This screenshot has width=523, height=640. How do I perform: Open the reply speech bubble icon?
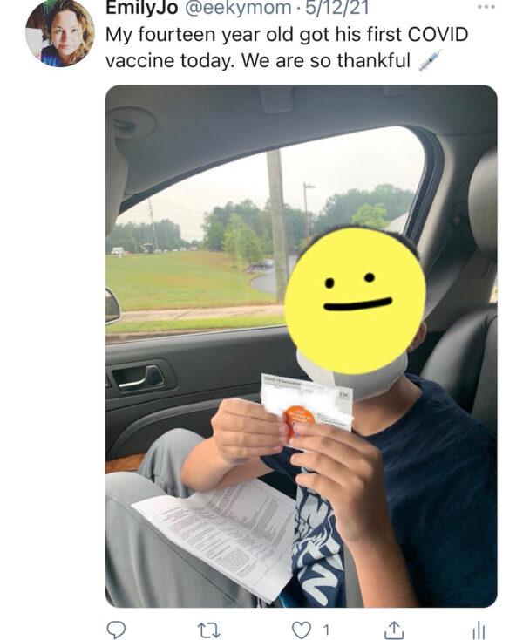pos(116,630)
